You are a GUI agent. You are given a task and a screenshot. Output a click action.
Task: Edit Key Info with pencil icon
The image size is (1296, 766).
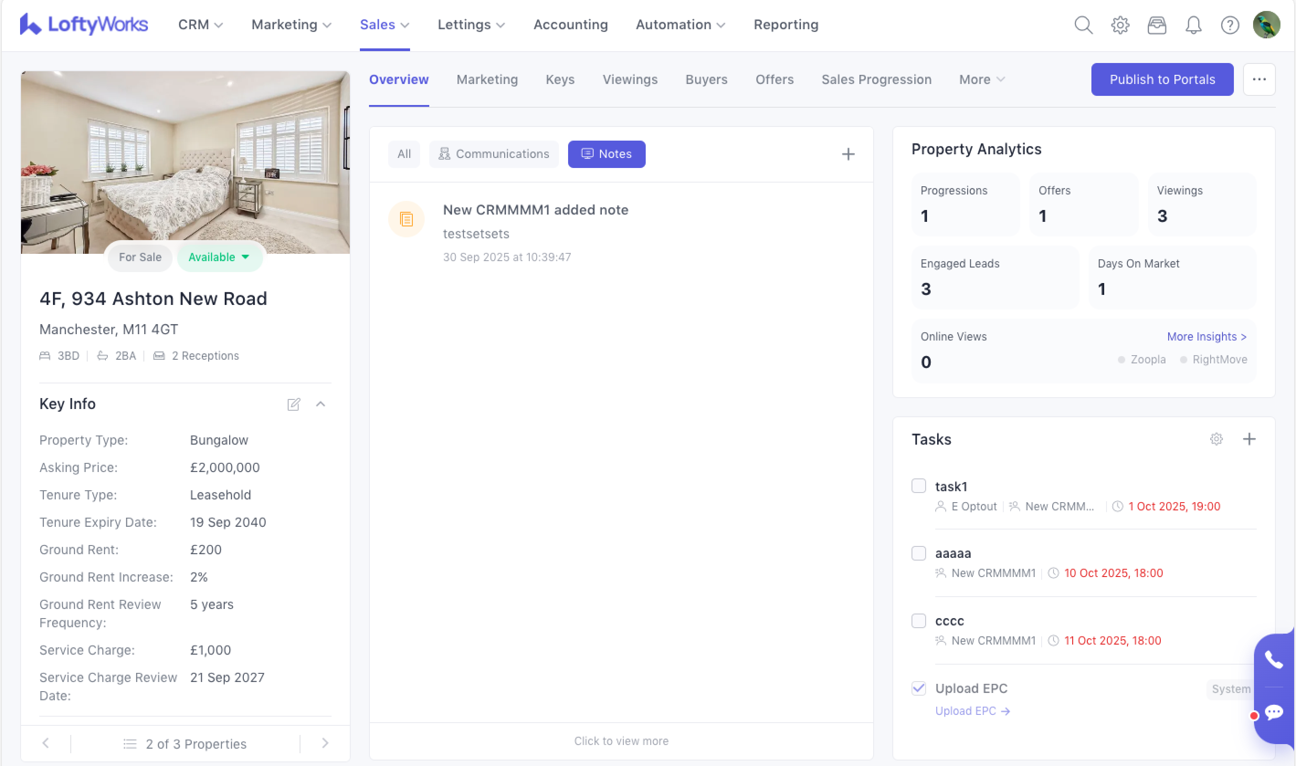294,404
